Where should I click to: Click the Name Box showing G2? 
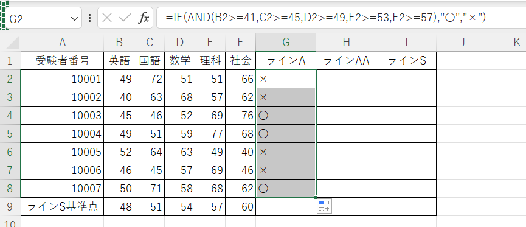tap(39, 19)
